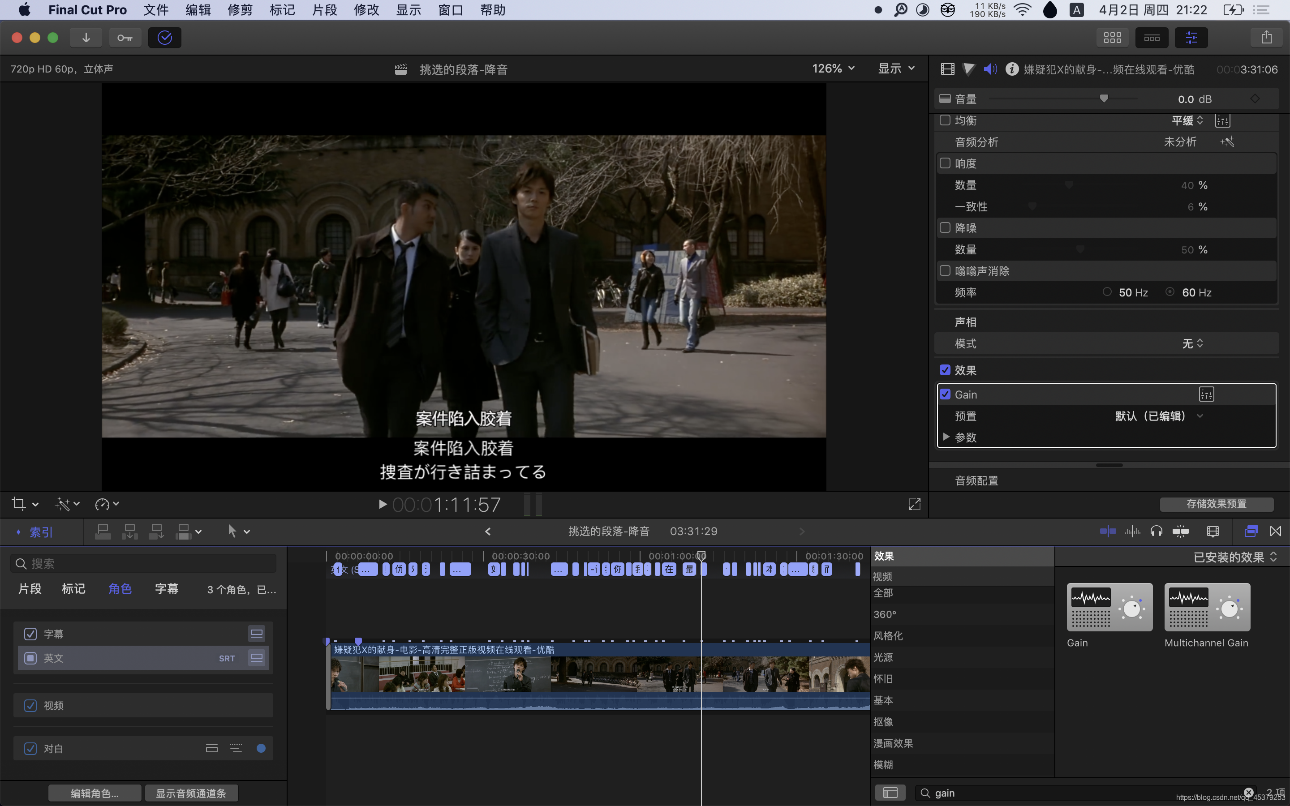Toggle the background tasks checkmark icon

(x=165, y=38)
